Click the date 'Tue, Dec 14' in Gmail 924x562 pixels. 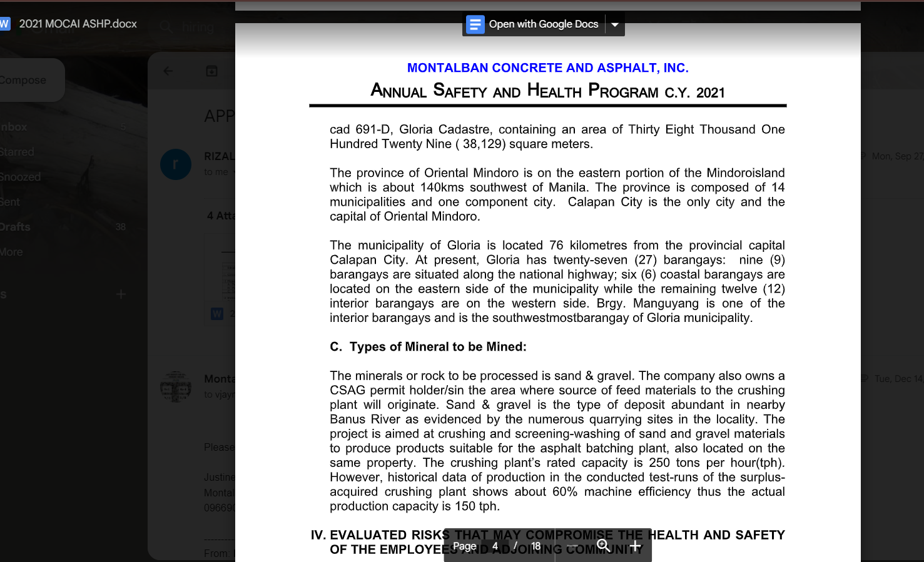coord(899,379)
